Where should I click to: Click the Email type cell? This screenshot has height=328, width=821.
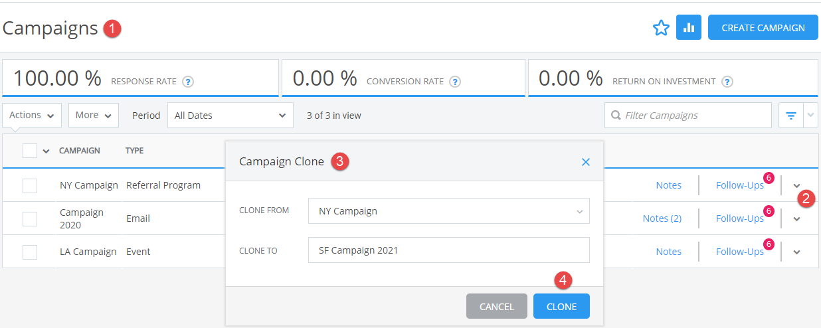pyautogui.click(x=138, y=218)
